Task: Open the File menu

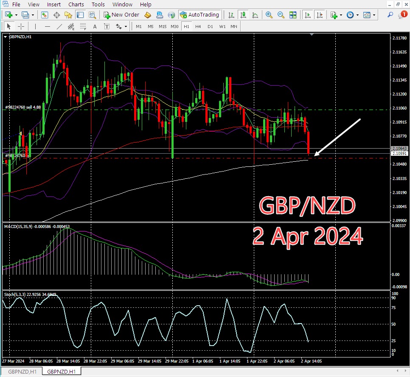Action: click(16, 4)
